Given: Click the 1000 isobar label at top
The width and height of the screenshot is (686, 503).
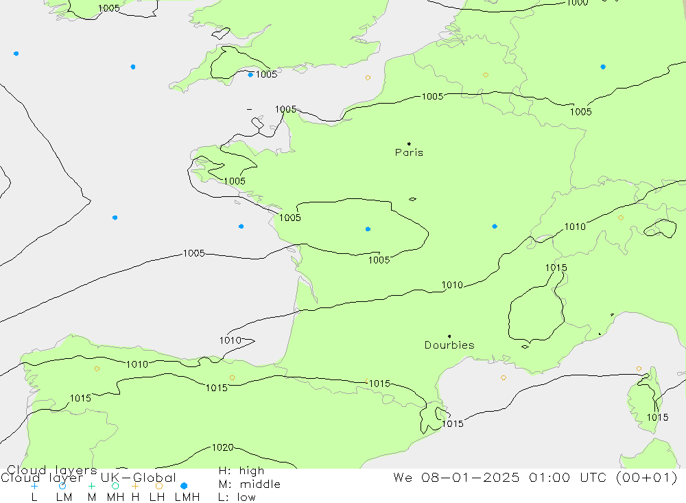Looking at the screenshot, I should (577, 3).
